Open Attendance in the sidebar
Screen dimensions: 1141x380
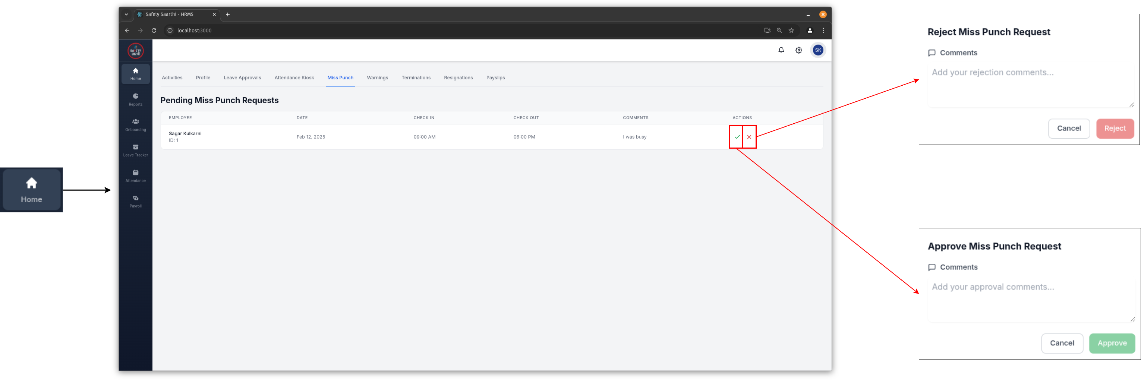136,176
